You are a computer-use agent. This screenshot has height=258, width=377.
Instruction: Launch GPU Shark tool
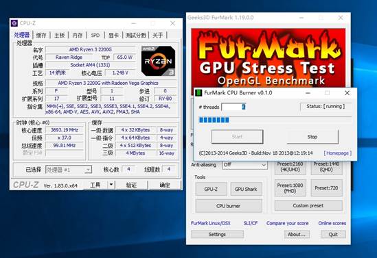(246, 189)
